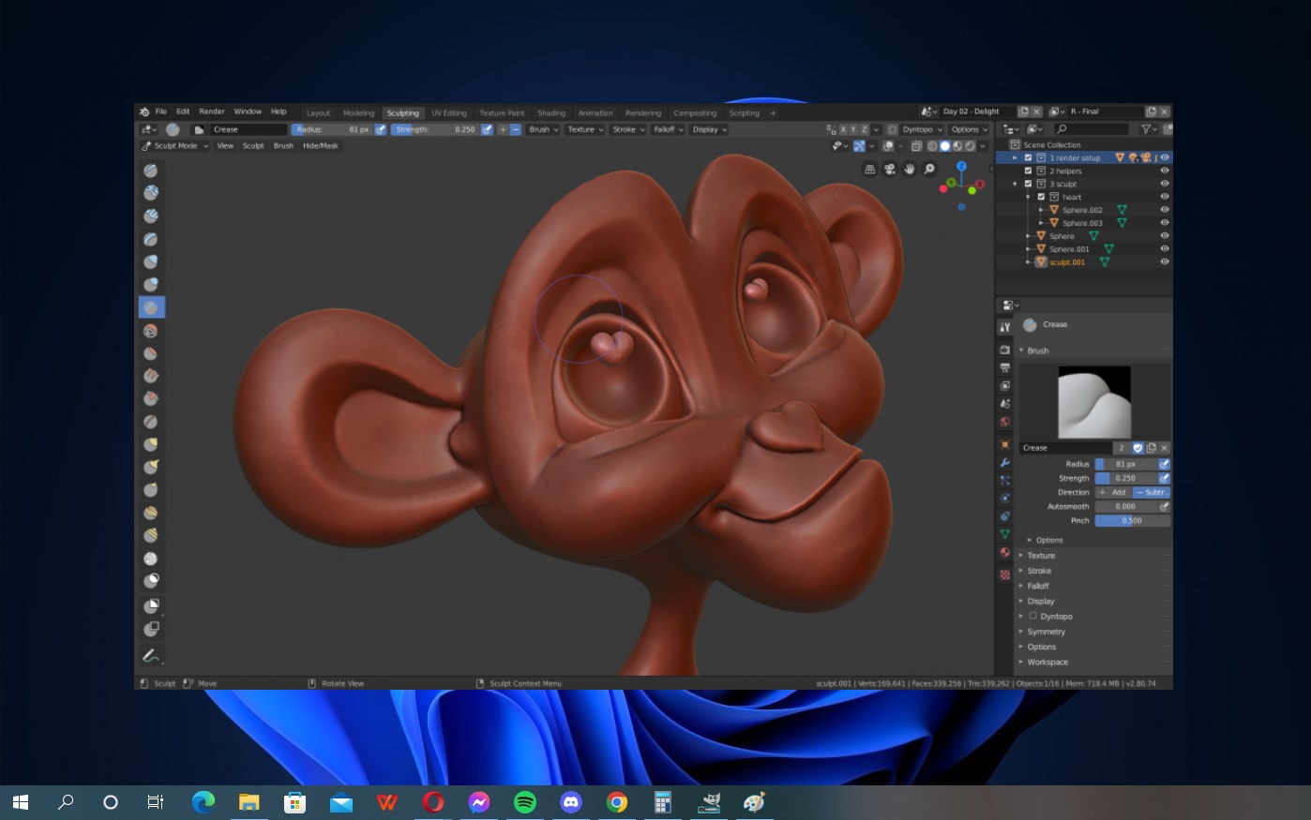The height and width of the screenshot is (820, 1311).
Task: Open the Object Data (mesh) properties tab
Action: point(1005,534)
